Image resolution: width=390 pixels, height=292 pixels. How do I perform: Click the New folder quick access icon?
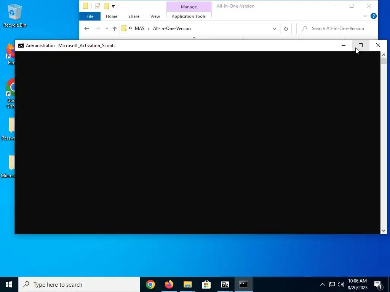pos(107,6)
